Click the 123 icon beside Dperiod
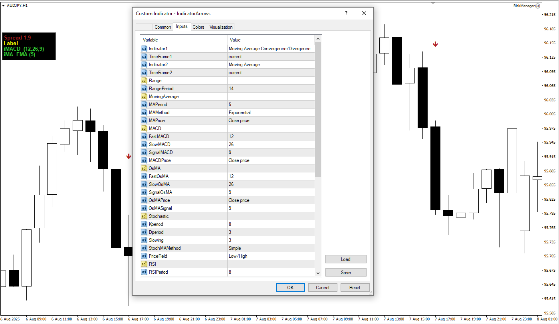 tap(144, 232)
